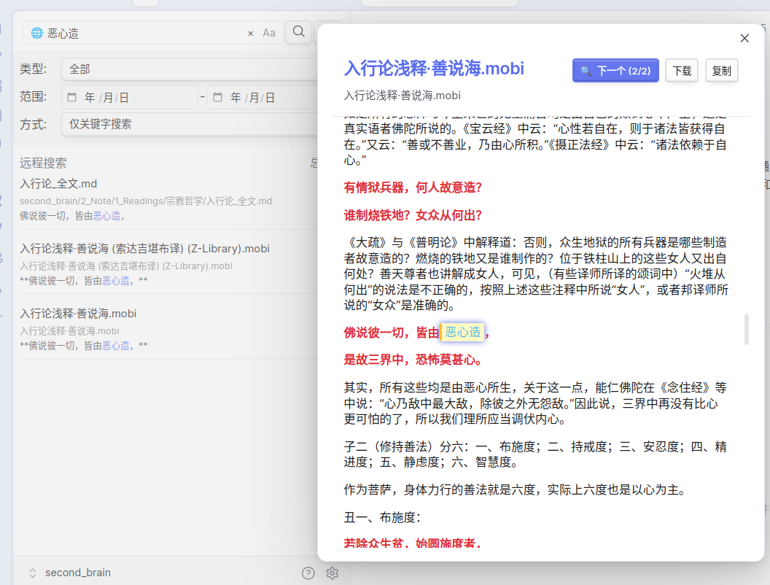Open result 入行论浅释·善说海.mobi in the list
770x585 pixels.
78,314
